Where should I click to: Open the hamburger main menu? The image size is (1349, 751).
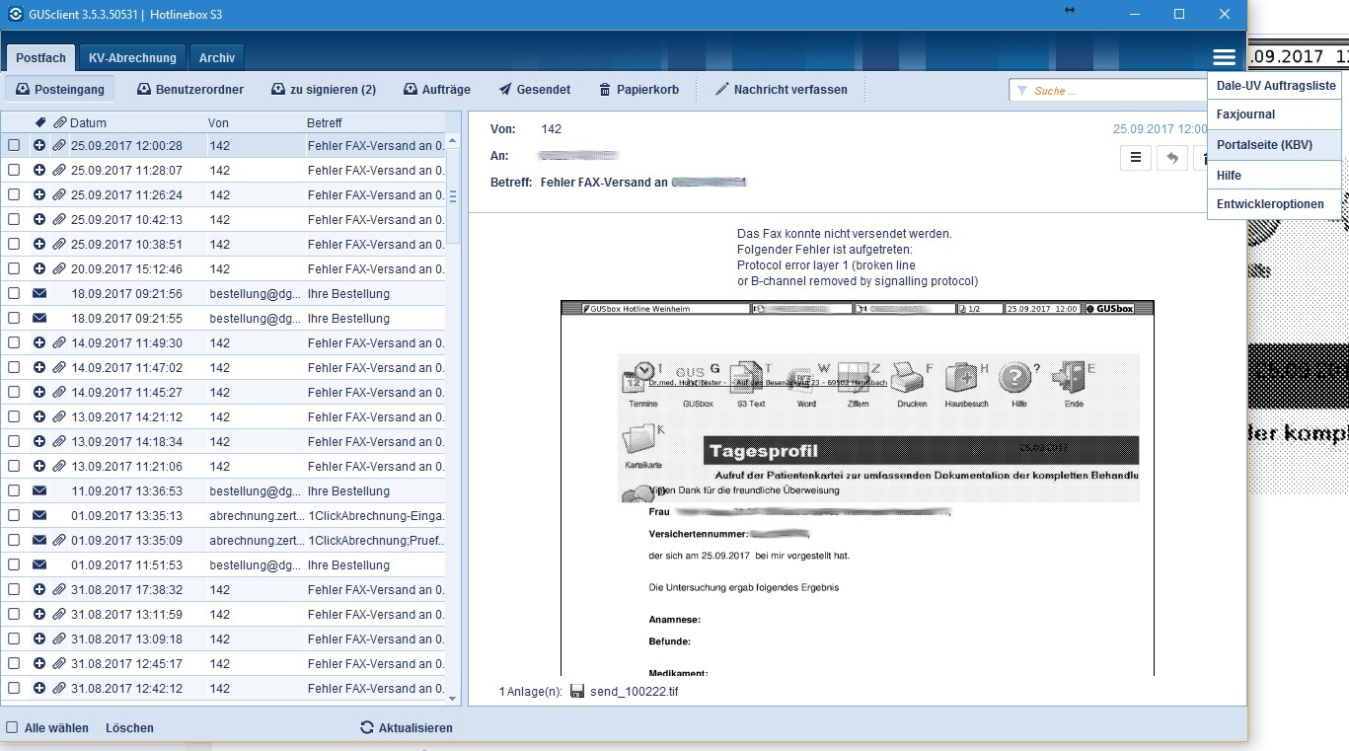[x=1224, y=57]
